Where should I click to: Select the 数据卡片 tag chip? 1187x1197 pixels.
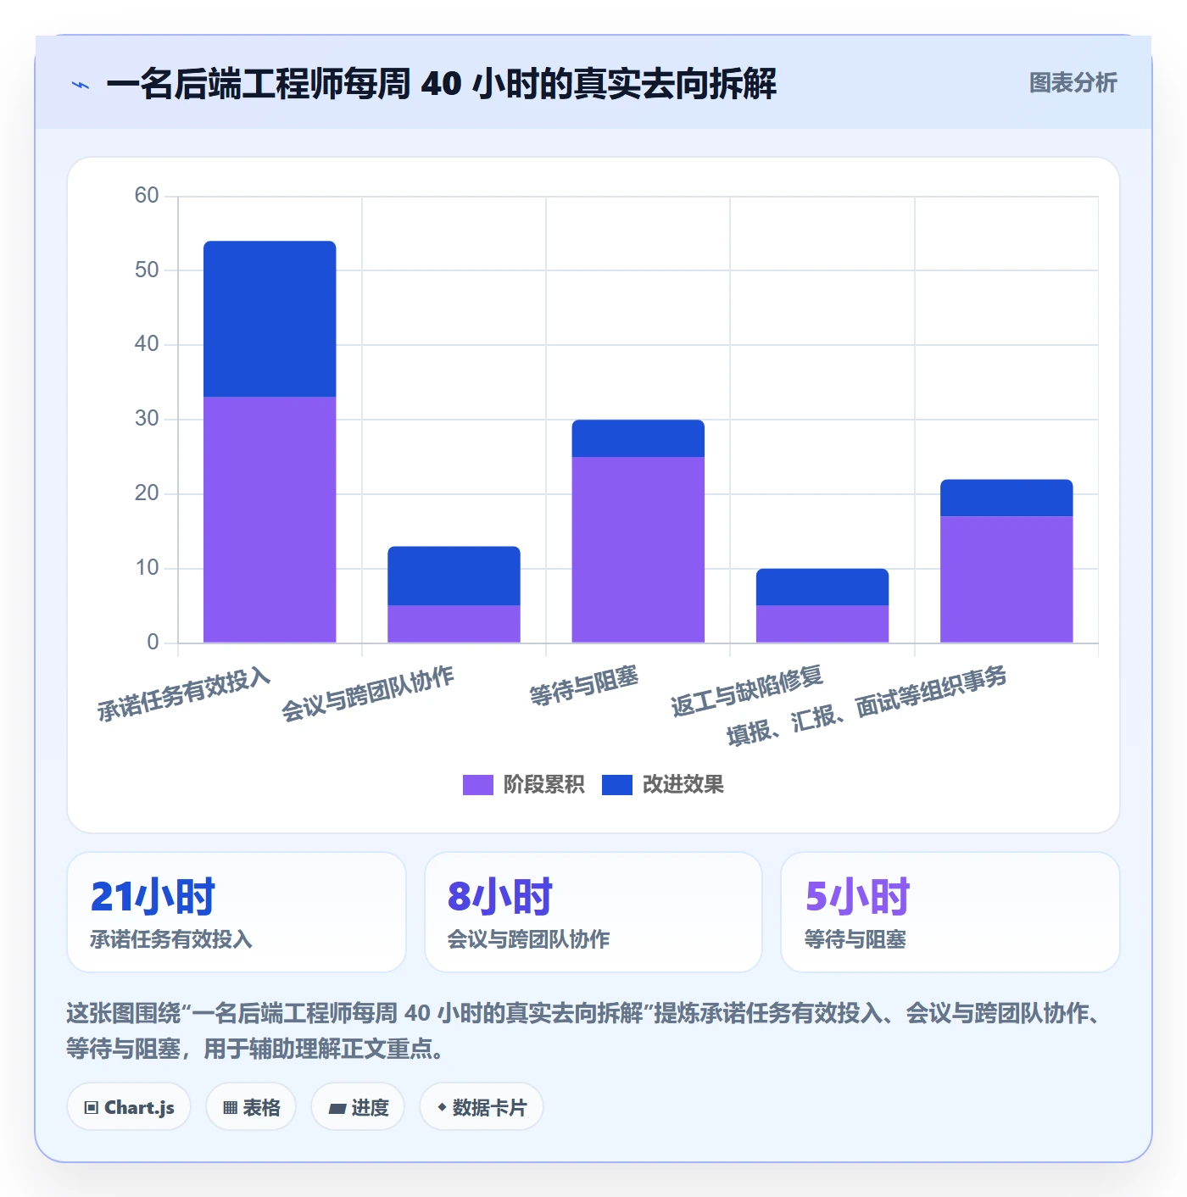(482, 1107)
